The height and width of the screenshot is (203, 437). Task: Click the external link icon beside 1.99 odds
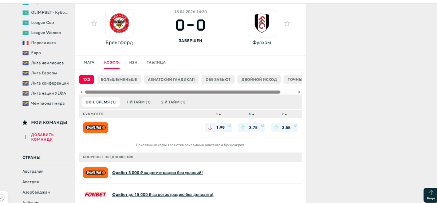pos(229,126)
